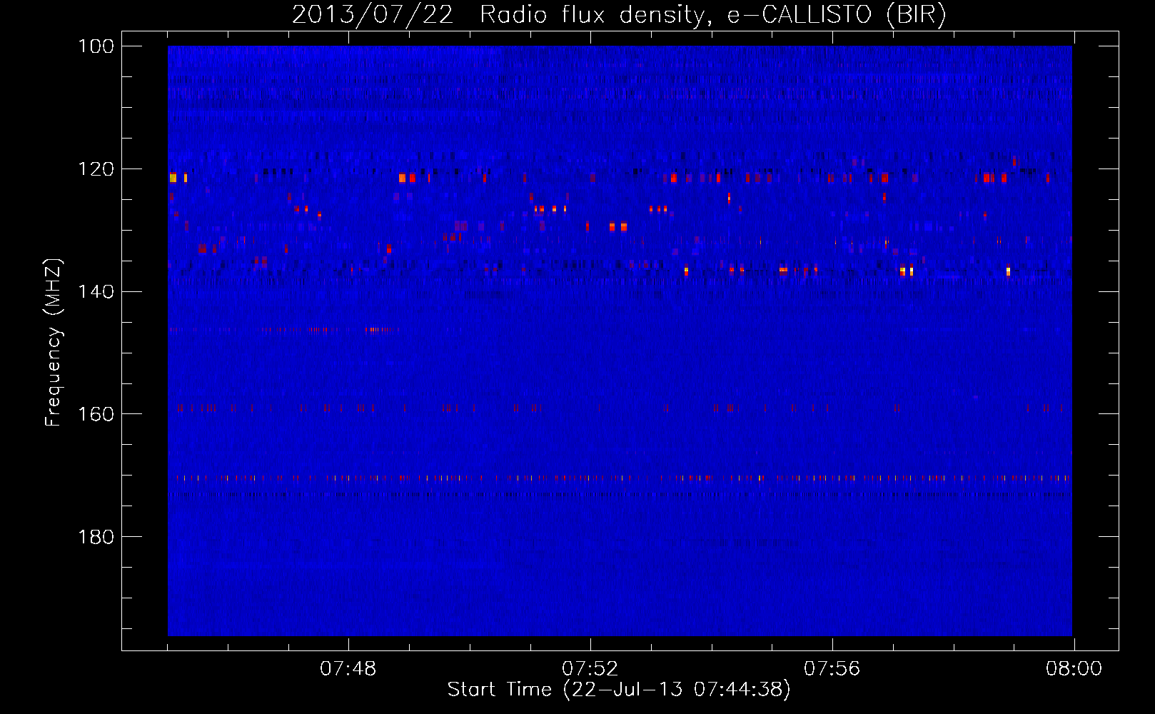1155x714 pixels.
Task: Click the y-axis label 'Frequency (MHZ)'
Action: point(54,342)
